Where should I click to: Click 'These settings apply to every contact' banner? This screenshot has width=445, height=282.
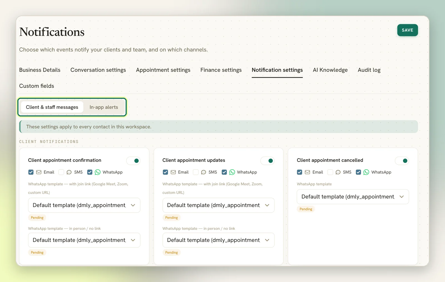click(x=219, y=127)
